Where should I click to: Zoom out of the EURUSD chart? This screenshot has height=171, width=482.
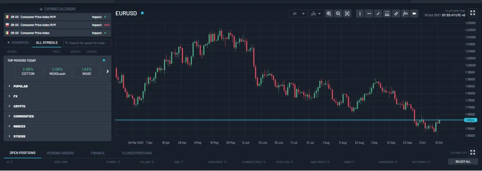click(x=338, y=13)
